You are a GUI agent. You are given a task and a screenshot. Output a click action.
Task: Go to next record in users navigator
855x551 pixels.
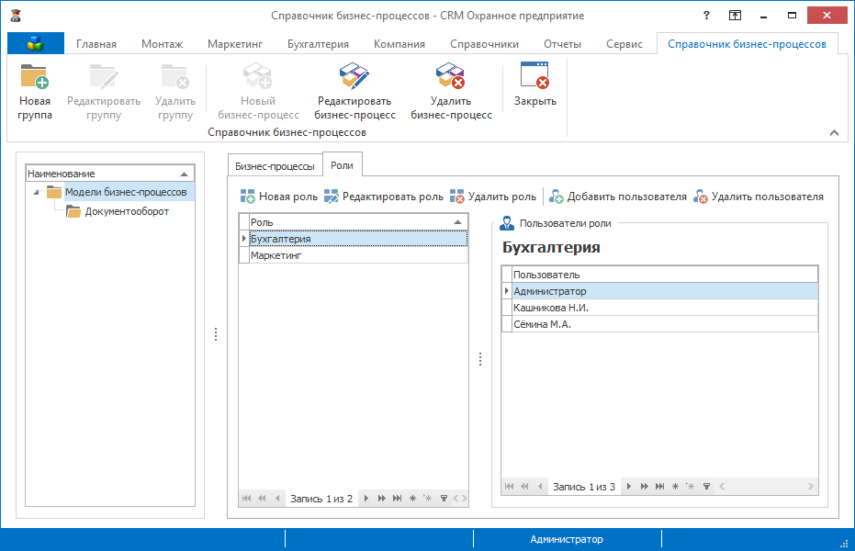click(629, 486)
